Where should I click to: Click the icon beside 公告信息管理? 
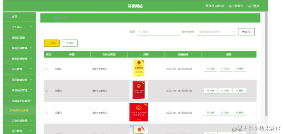tap(9, 120)
